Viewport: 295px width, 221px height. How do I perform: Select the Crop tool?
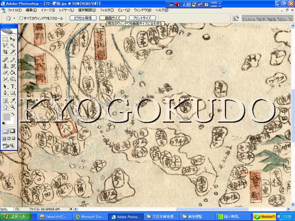click(5, 52)
